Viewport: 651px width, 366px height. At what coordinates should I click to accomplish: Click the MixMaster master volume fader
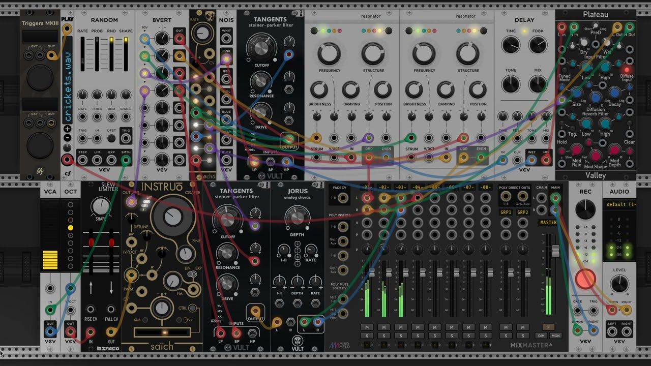[556, 251]
